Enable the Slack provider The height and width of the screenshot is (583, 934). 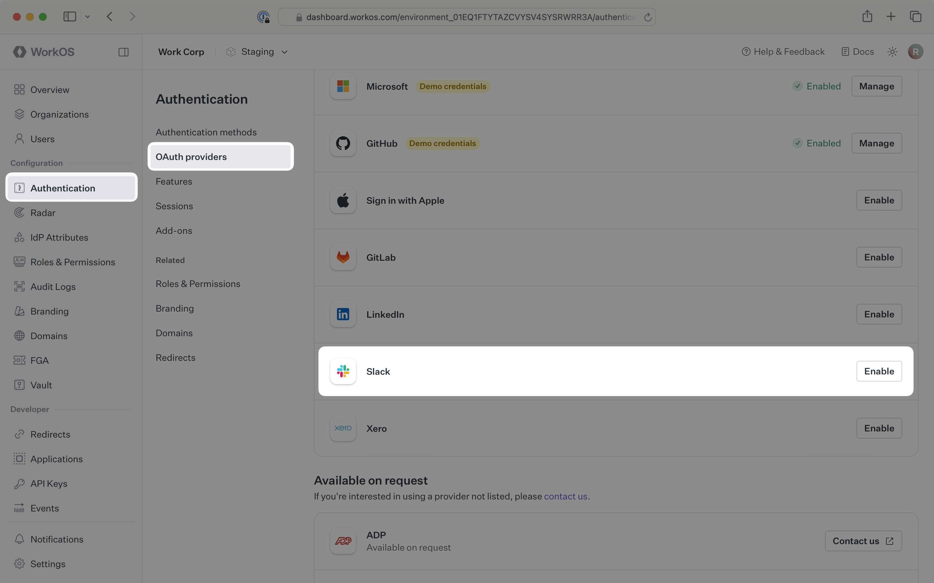coord(879,371)
